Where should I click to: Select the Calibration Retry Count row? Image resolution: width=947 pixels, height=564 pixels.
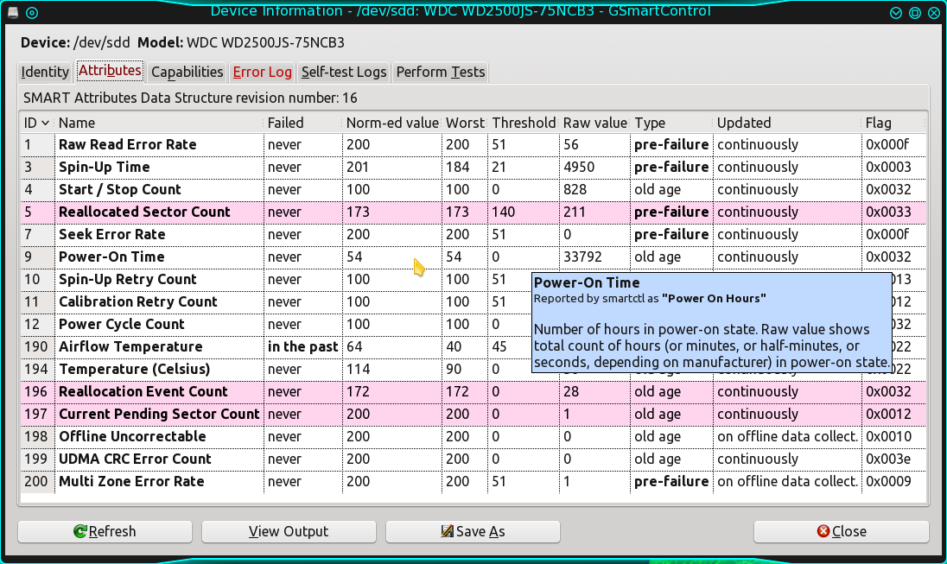473,302
